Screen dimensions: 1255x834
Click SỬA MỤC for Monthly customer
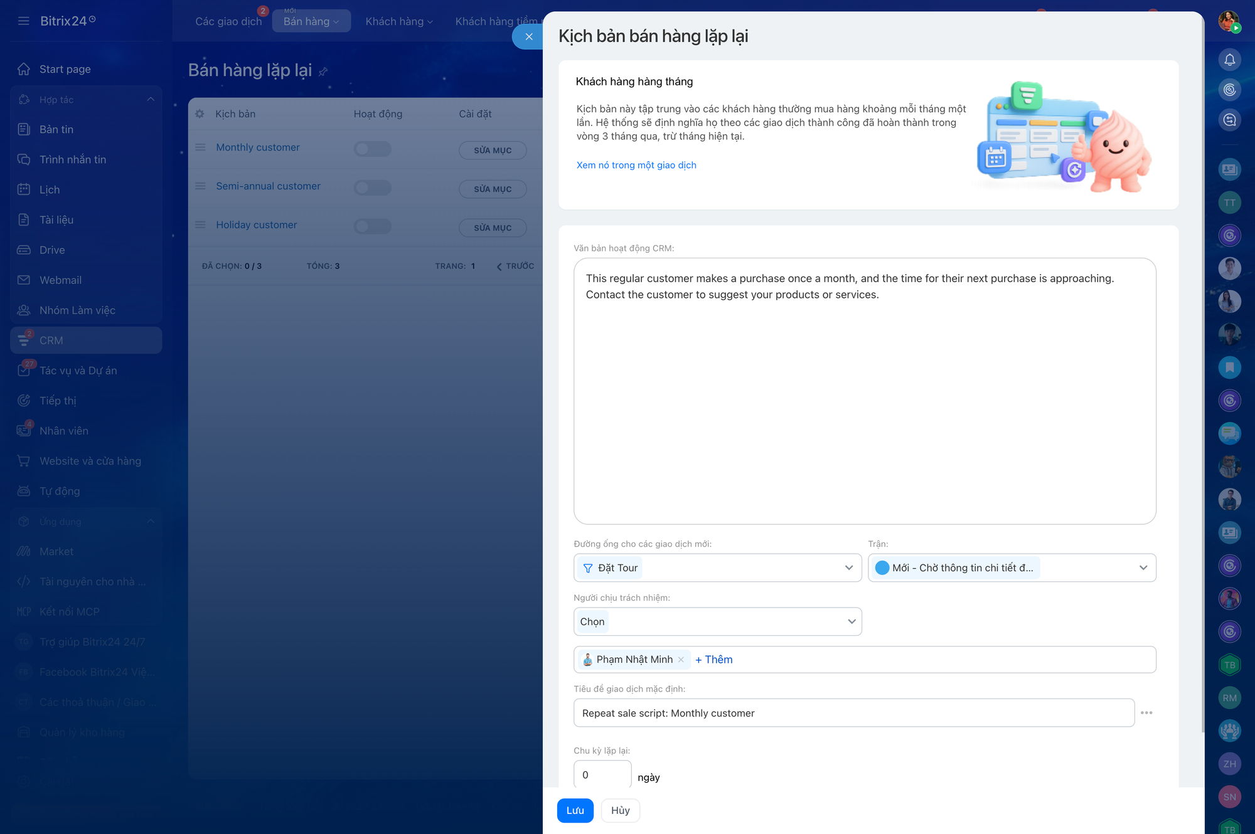[x=493, y=150]
